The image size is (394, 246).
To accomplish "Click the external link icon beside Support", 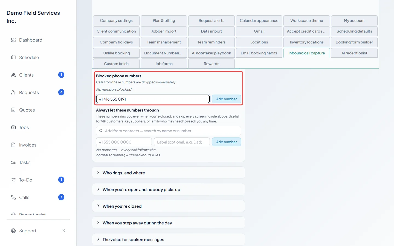I will pyautogui.click(x=63, y=231).
